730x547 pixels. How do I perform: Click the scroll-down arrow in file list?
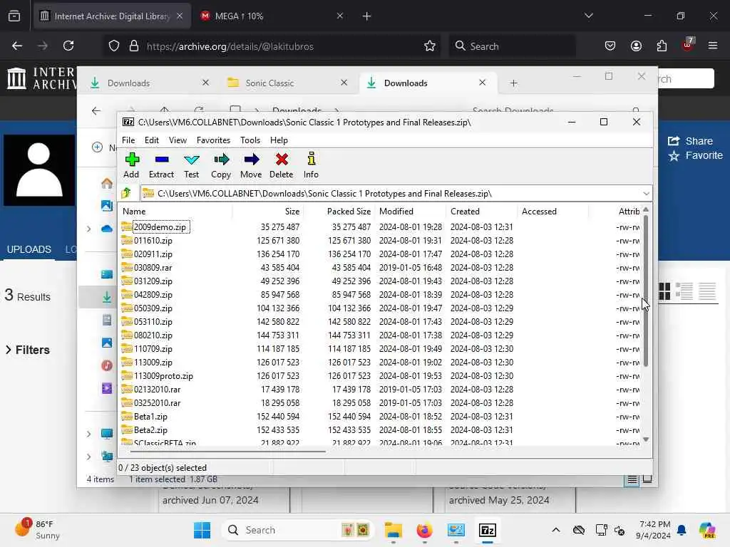pyautogui.click(x=646, y=439)
